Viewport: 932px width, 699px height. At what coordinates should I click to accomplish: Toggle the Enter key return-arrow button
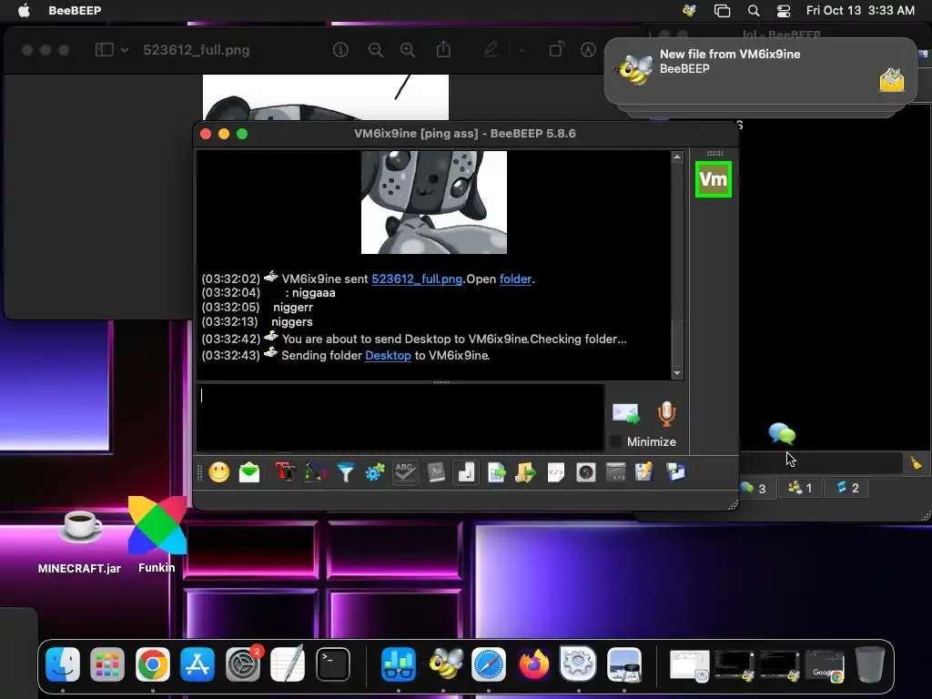(x=465, y=472)
